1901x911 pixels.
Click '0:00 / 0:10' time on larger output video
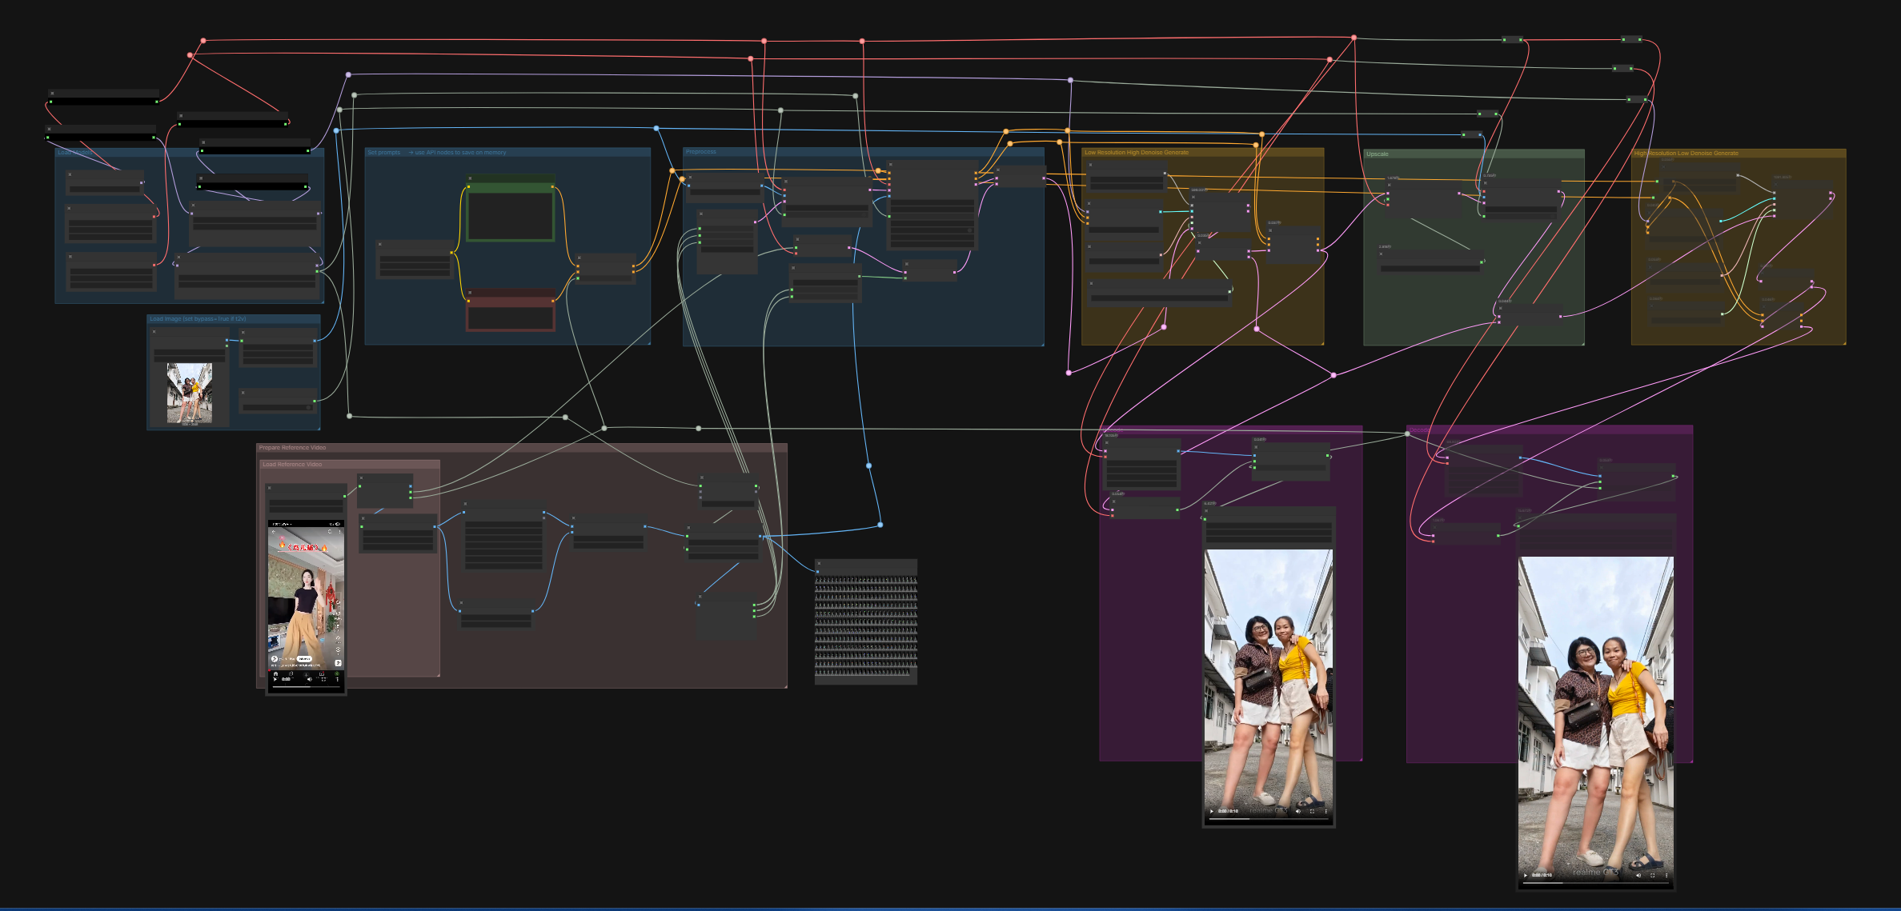(1542, 875)
